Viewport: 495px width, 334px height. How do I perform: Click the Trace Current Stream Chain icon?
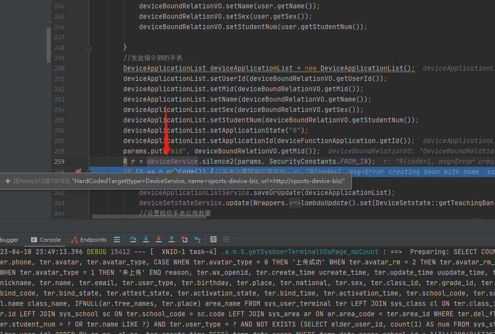coord(226,240)
